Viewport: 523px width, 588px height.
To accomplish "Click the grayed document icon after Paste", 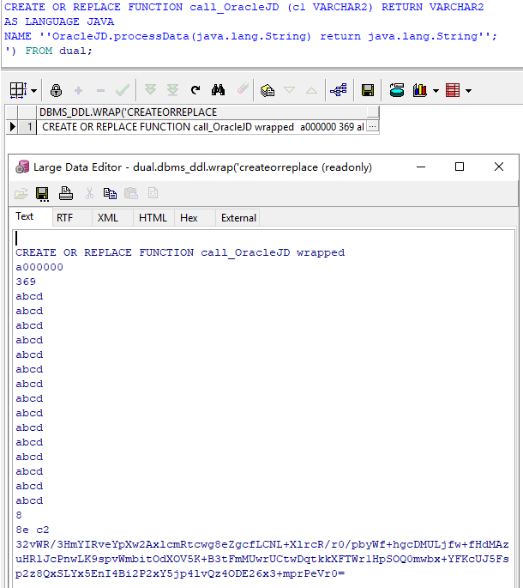I will 153,193.
